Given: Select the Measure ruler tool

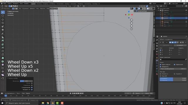Looking at the screenshot, I should (x=3, y=37).
